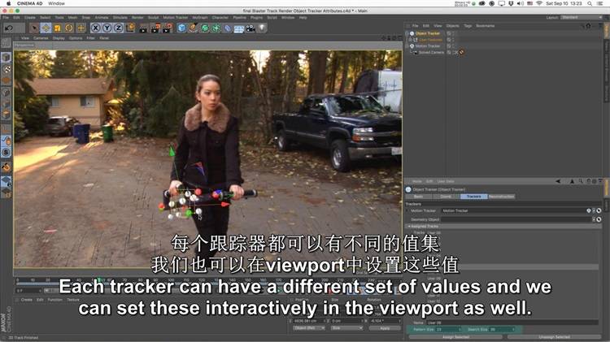This screenshot has width=610, height=342.
Task: Select Solved Camera in the object list
Action: pyautogui.click(x=430, y=52)
